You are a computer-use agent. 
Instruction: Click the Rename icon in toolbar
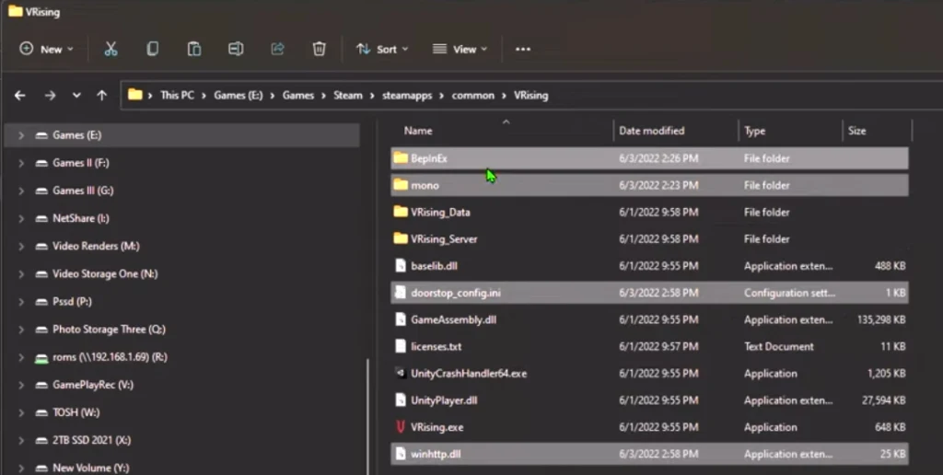click(x=236, y=50)
